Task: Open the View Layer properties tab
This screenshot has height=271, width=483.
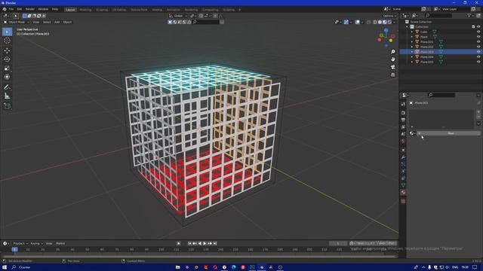Action: [x=403, y=127]
